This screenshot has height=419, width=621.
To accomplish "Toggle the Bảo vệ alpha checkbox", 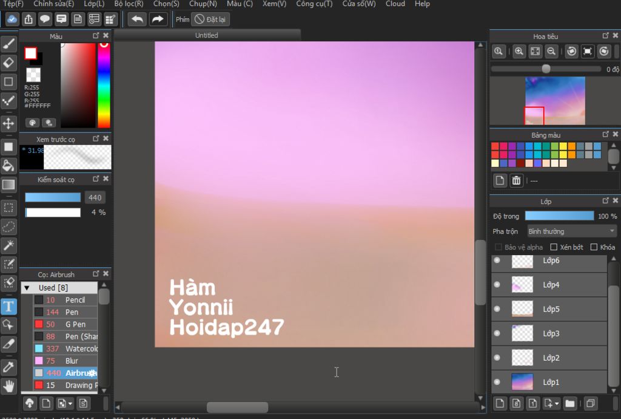I will point(498,247).
